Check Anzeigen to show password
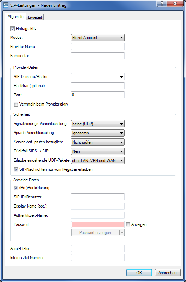Screen dimensions: 186x282 [128, 224]
